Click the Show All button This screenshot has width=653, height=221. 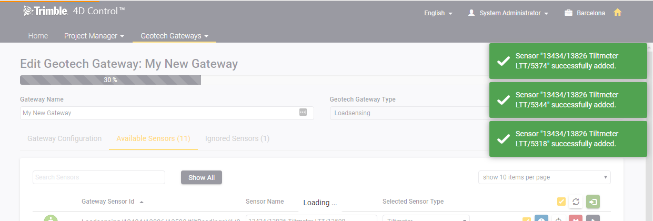pos(202,177)
